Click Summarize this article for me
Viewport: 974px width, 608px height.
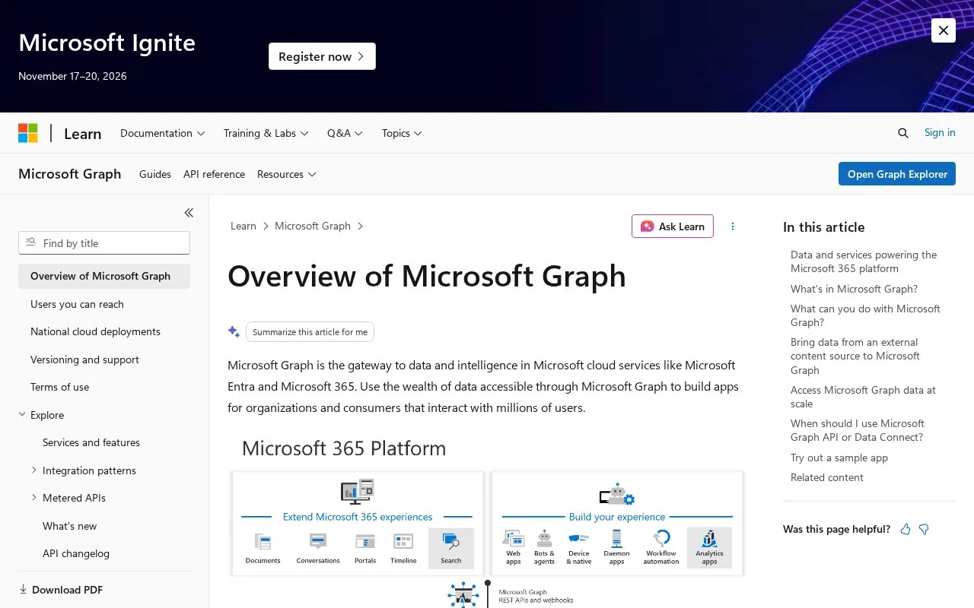click(x=310, y=332)
